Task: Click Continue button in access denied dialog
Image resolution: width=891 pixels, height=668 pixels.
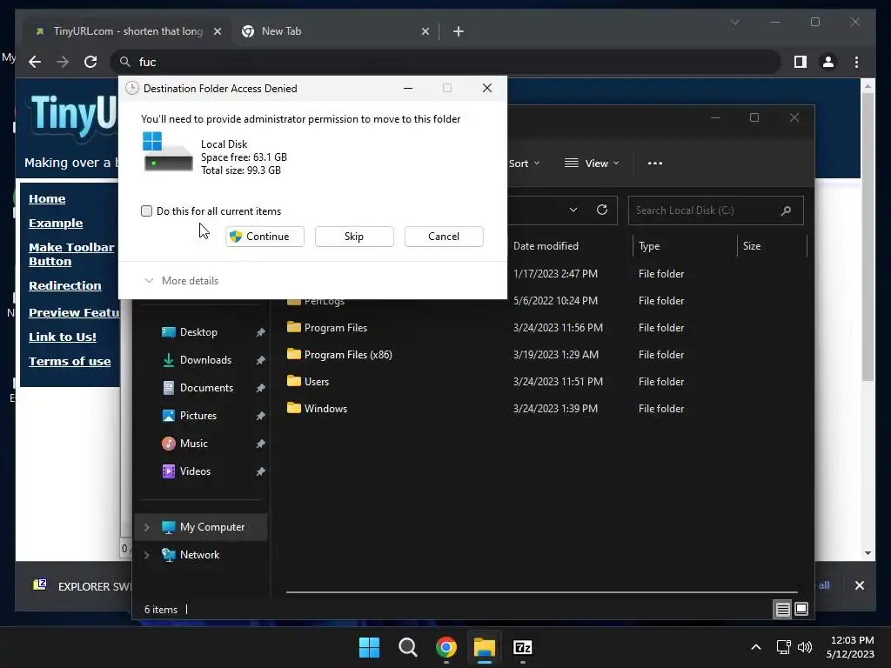Action: [x=265, y=237]
